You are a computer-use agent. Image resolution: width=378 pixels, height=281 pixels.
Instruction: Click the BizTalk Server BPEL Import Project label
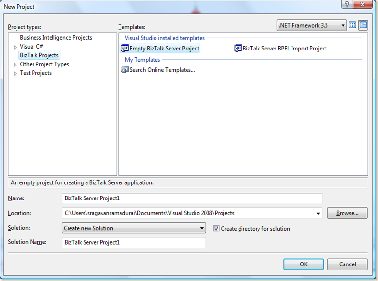point(285,49)
